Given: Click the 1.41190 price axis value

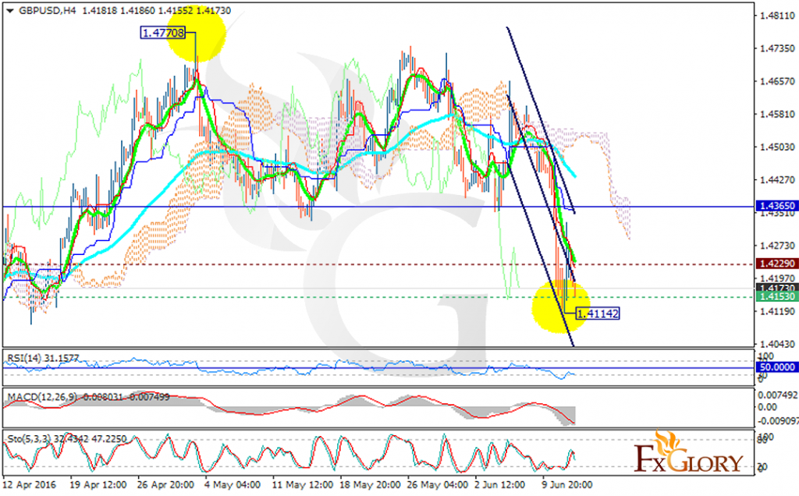Looking at the screenshot, I should pyautogui.click(x=777, y=311).
